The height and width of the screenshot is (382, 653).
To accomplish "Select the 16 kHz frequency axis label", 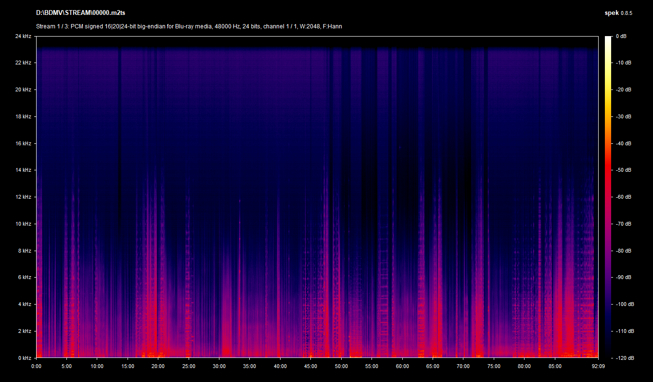I will pos(23,143).
